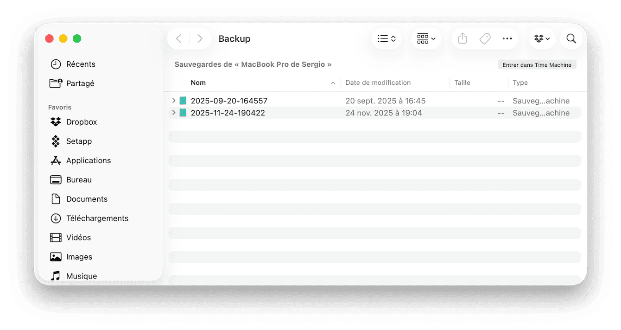
Task: Expand the 2025-11-24-190422 backup folder
Action: point(174,113)
